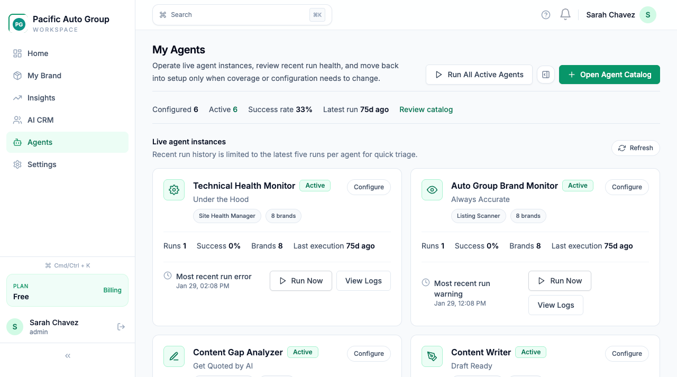Collapse the sidebar with double chevron
Viewport: 677px width, 377px height.
click(x=68, y=356)
